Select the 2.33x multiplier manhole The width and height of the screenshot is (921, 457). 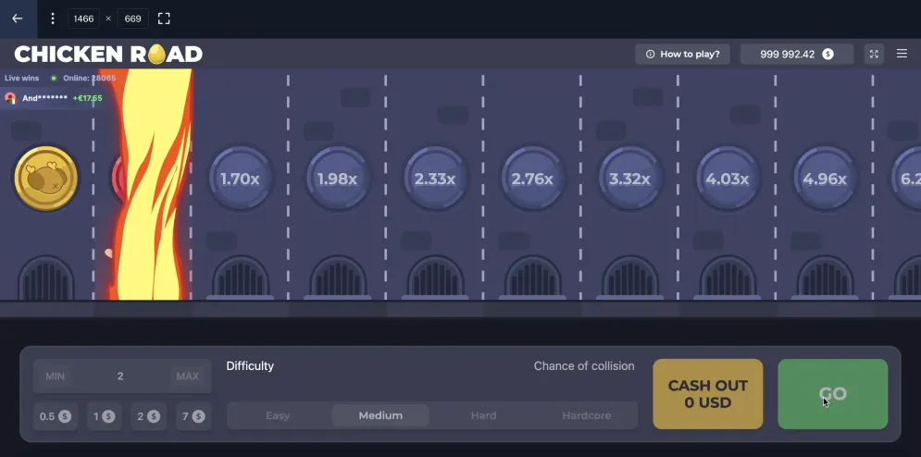coord(435,179)
